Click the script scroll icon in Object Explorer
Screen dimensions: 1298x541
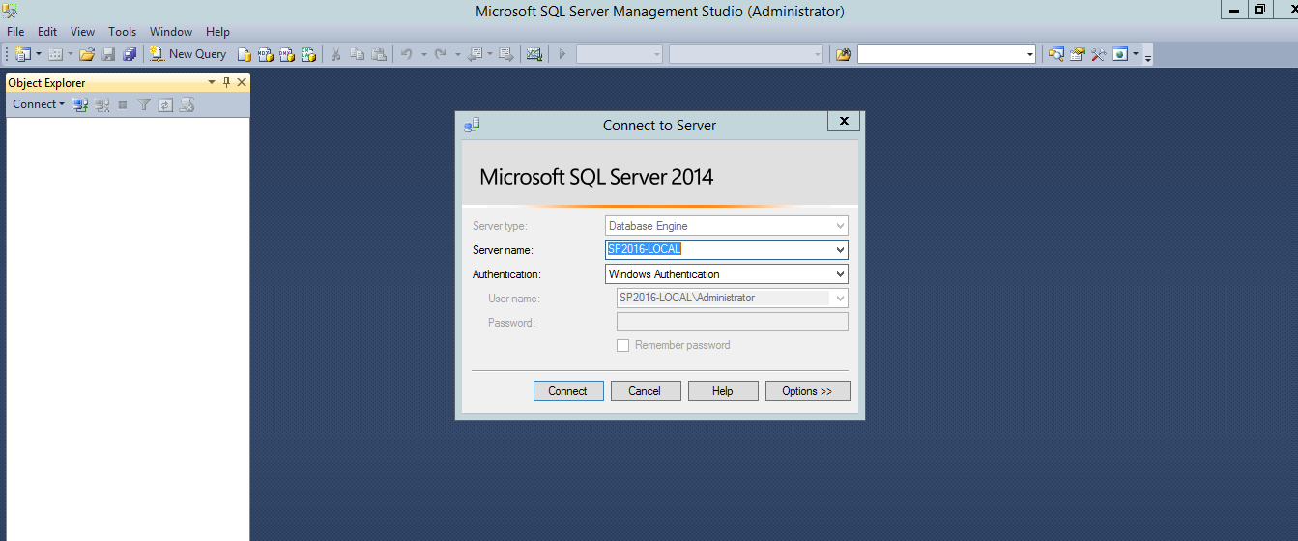click(x=187, y=104)
